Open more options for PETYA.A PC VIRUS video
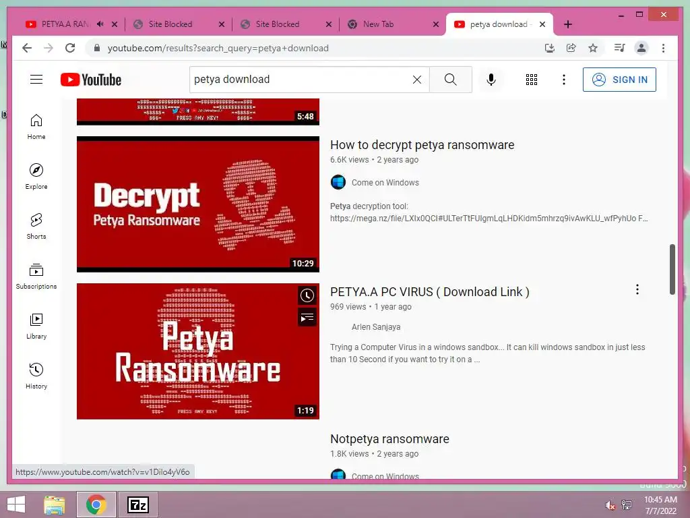The height and width of the screenshot is (518, 690). point(637,289)
